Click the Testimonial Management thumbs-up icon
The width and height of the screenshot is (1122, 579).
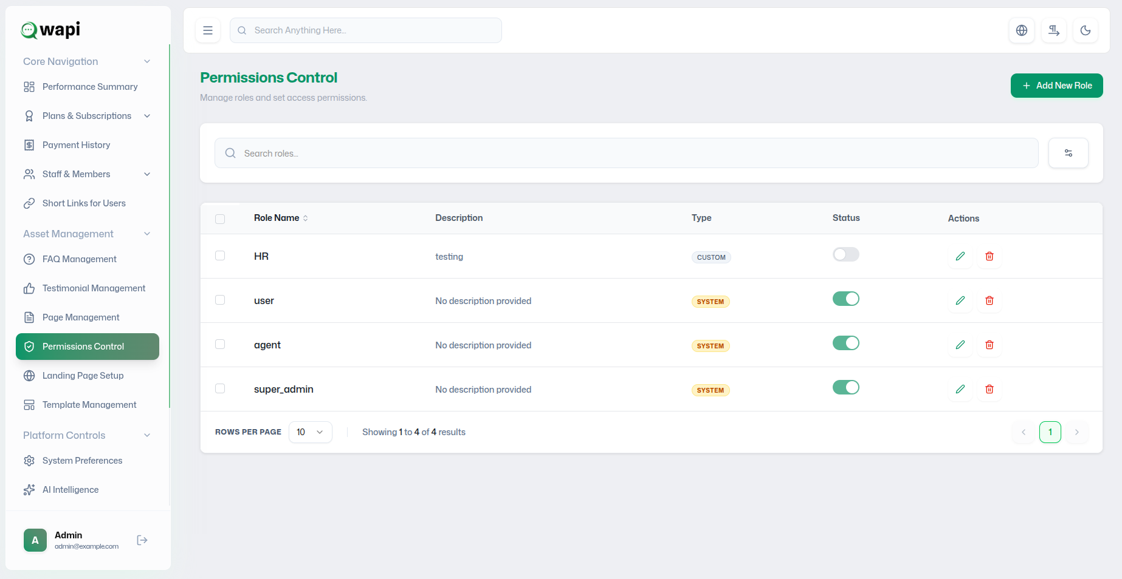point(29,288)
